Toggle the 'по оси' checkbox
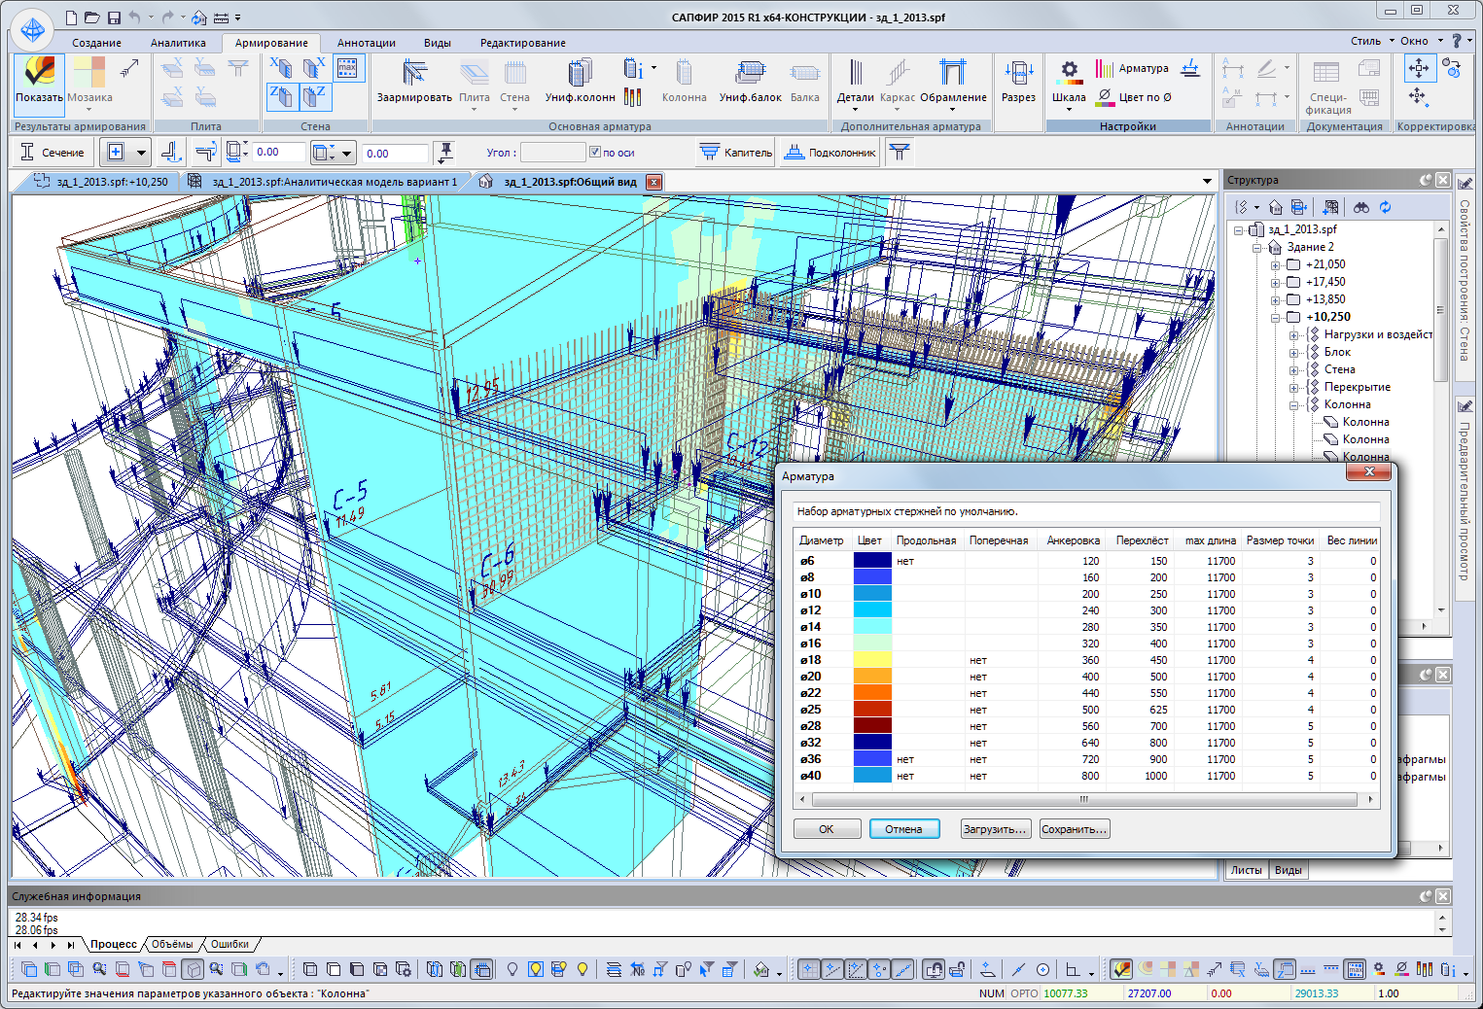The width and height of the screenshot is (1483, 1009). (x=595, y=153)
